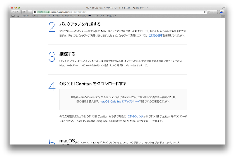
Task: Expand the ニュース bookmarks folder
Action: 99,16
